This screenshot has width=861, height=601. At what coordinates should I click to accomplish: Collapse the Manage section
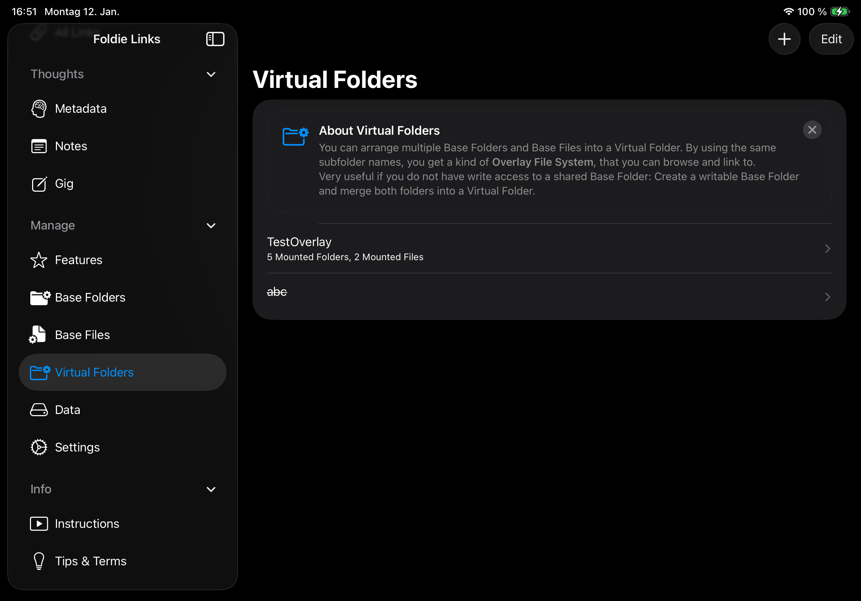pyautogui.click(x=211, y=226)
